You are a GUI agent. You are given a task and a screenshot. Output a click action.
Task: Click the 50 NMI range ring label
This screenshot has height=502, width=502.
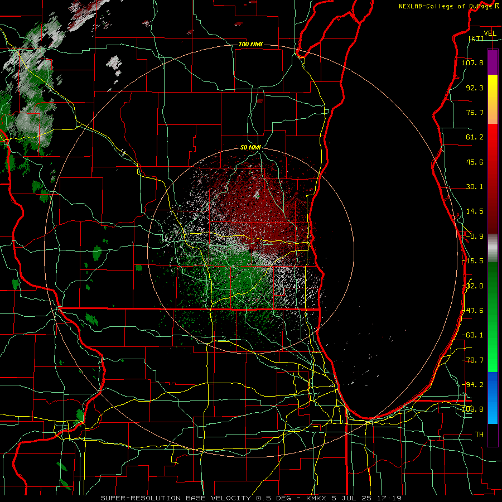250,148
